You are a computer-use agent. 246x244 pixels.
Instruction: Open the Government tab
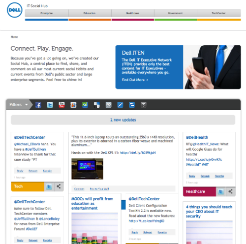pyautogui.click(x=175, y=13)
